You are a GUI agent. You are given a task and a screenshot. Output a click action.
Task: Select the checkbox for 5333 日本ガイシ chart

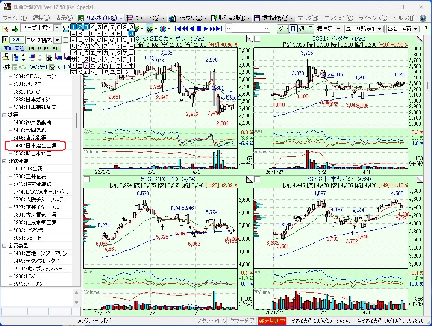[x=257, y=179]
